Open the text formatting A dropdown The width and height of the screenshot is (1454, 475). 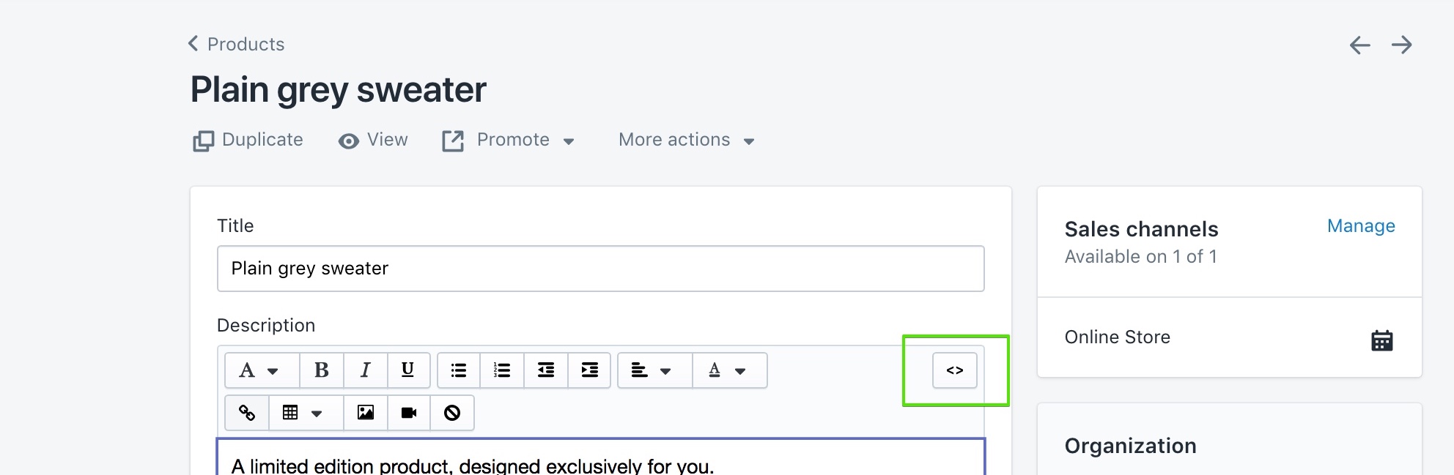pyautogui.click(x=262, y=370)
